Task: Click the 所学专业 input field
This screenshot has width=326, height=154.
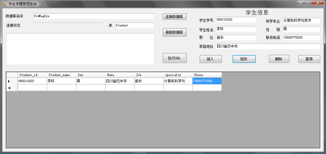Action: pyautogui.click(x=301, y=21)
